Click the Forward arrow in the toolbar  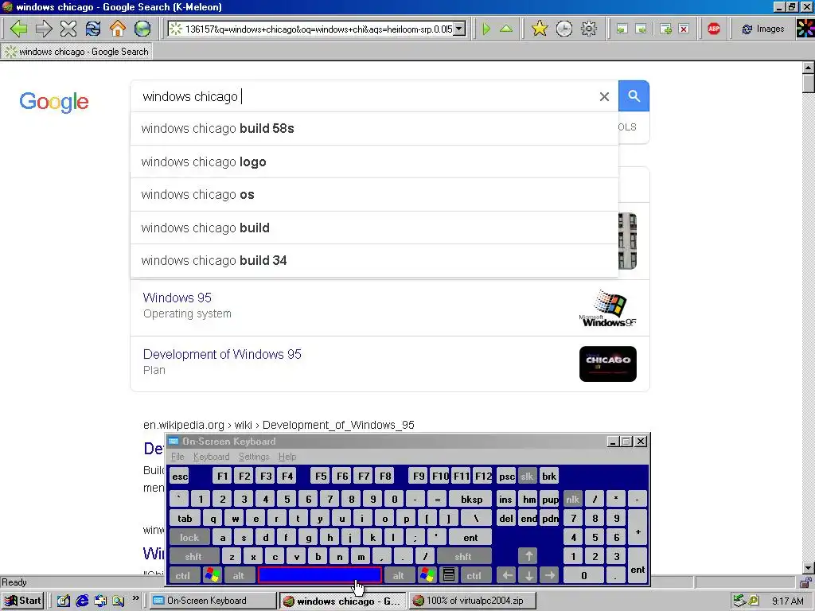point(44,29)
